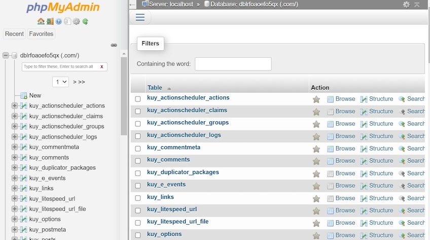Clear sidebar filter with red X
Screen dimensions: 430x240
click(x=102, y=66)
